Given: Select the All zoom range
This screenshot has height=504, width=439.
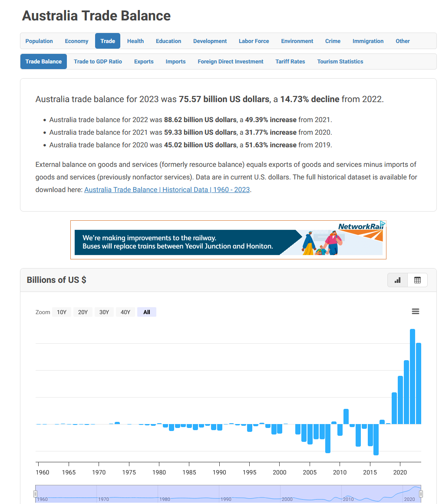Looking at the screenshot, I should 147,312.
